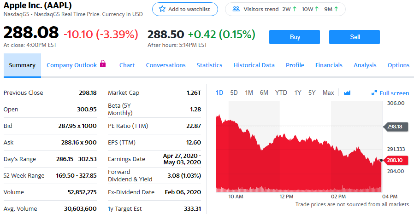Open the Options tab
The image size is (414, 214).
click(398, 65)
